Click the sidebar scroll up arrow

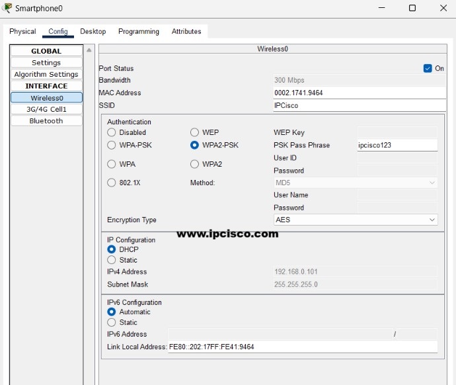tap(89, 50)
